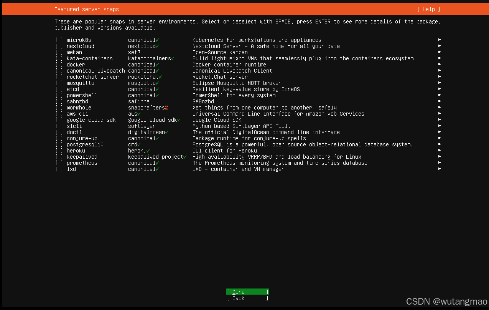Enable the kata-containers checkbox
Screen dimensions: 489x310
pos(59,58)
